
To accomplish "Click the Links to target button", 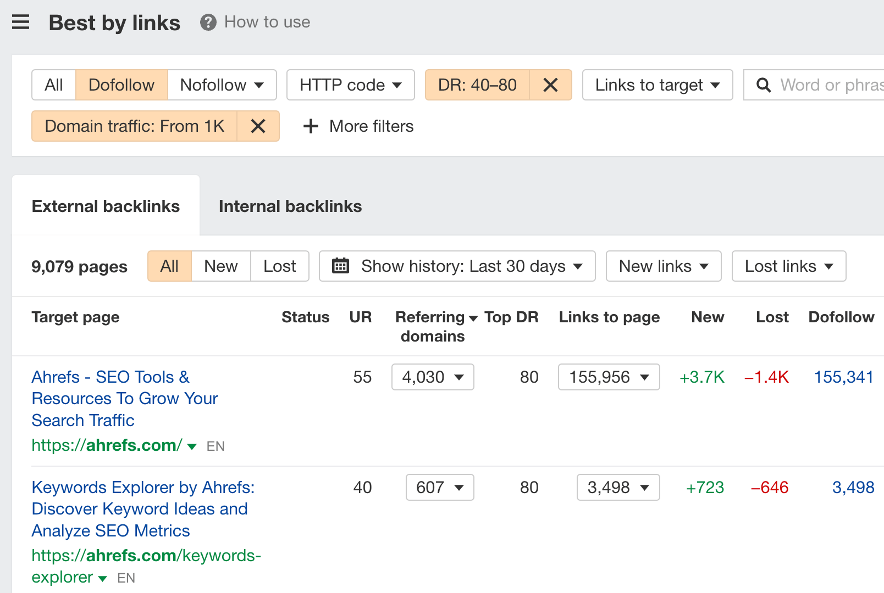I will click(x=657, y=85).
